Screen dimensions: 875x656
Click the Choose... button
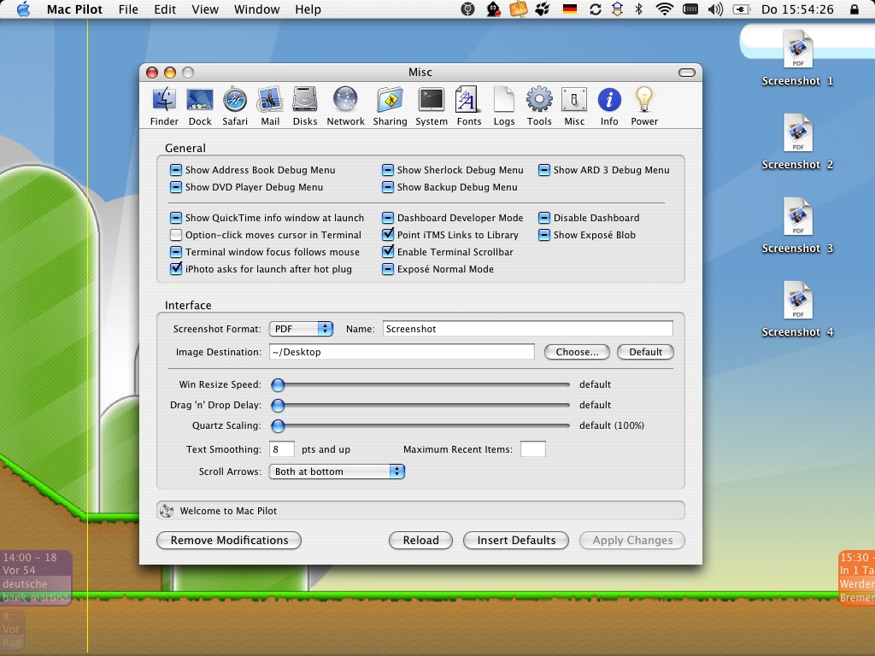click(x=577, y=352)
